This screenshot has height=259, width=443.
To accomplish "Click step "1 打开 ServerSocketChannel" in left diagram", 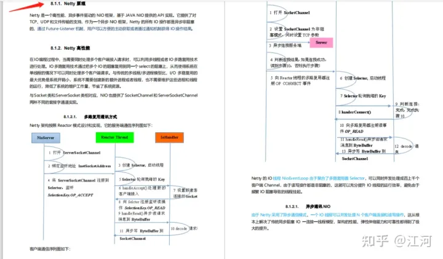I will (x=74, y=153).
